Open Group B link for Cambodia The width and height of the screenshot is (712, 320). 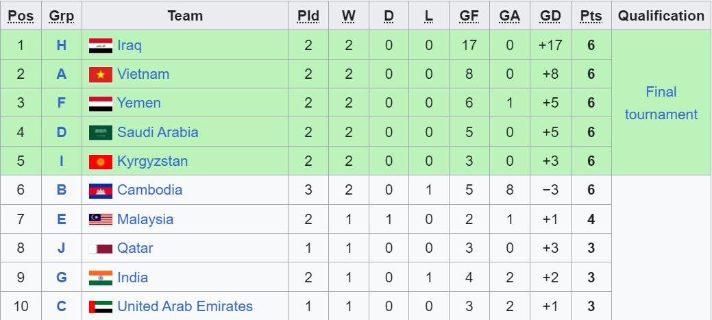(x=62, y=190)
